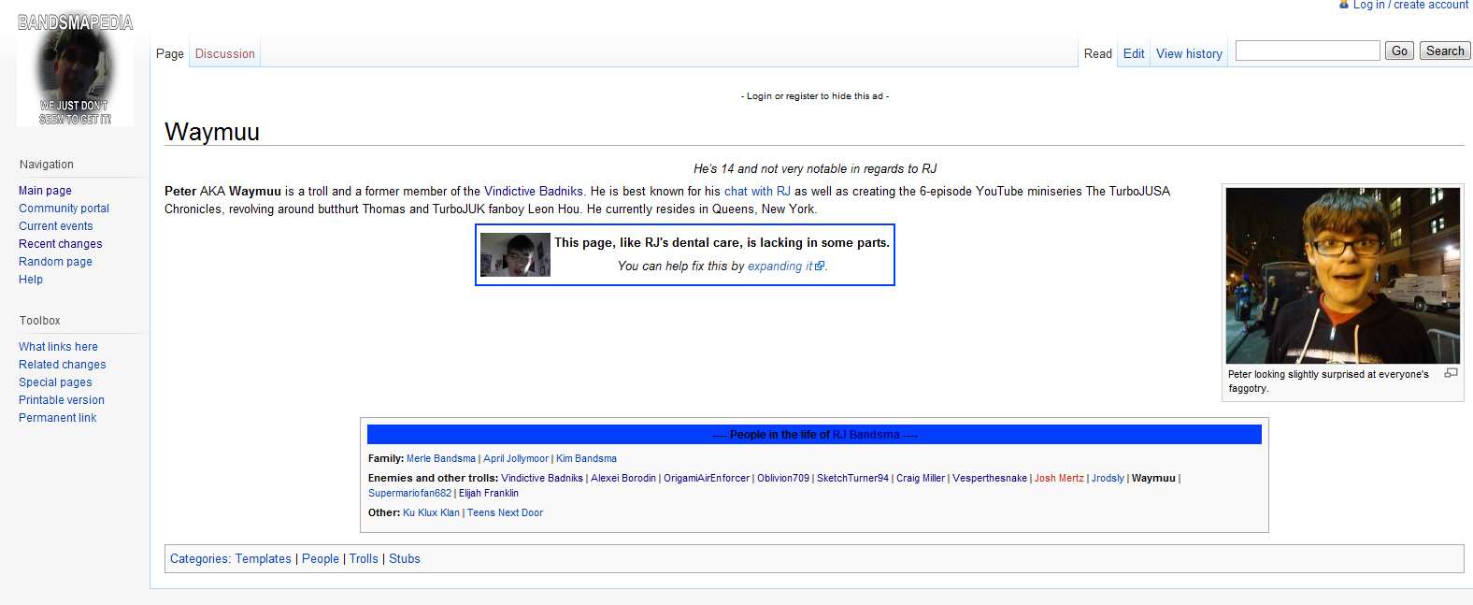Open the View history tab

[1189, 54]
